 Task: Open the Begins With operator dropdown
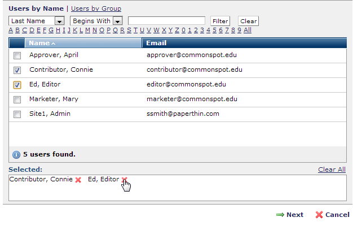point(117,21)
